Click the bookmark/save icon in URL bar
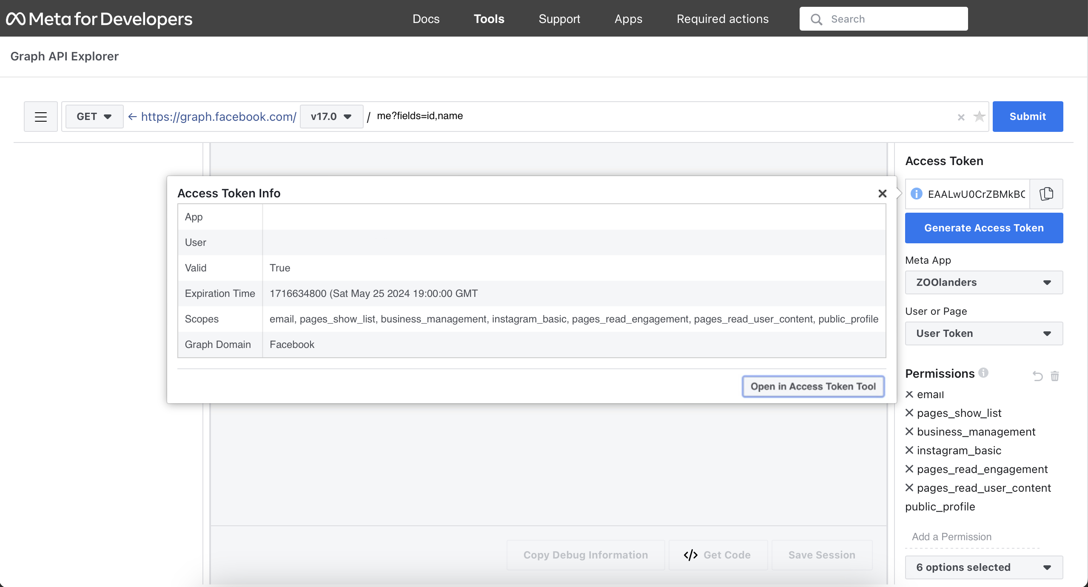Viewport: 1088px width, 587px height. click(x=980, y=117)
